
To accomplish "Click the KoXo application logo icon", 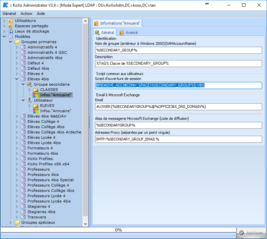I will [x=5, y=5].
